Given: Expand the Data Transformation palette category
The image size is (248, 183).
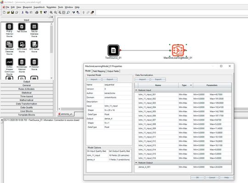Looking at the screenshot, I should click(x=27, y=104).
